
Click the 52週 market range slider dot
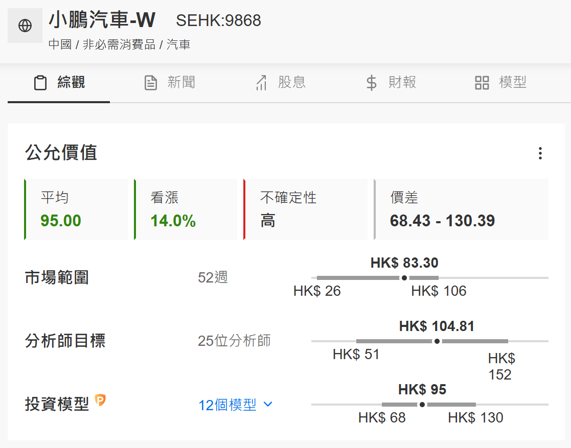pyautogui.click(x=404, y=278)
